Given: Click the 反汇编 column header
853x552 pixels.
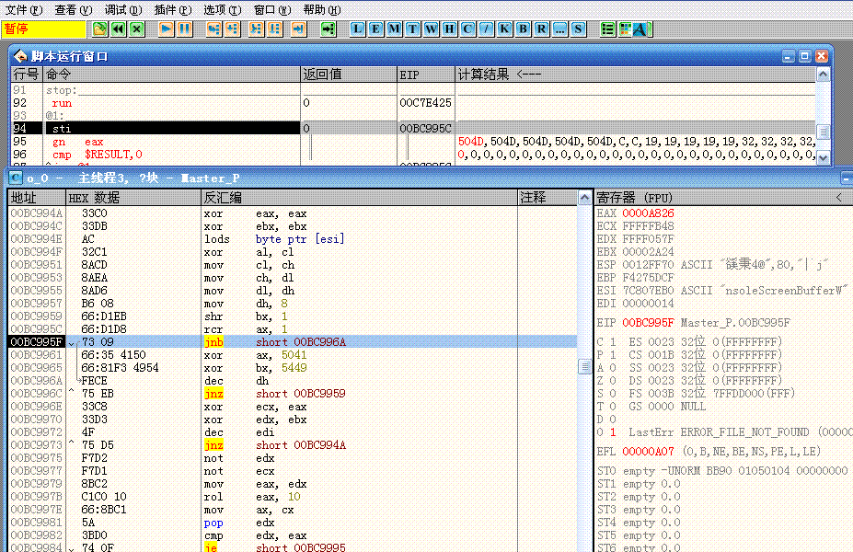Looking at the screenshot, I should [359, 198].
